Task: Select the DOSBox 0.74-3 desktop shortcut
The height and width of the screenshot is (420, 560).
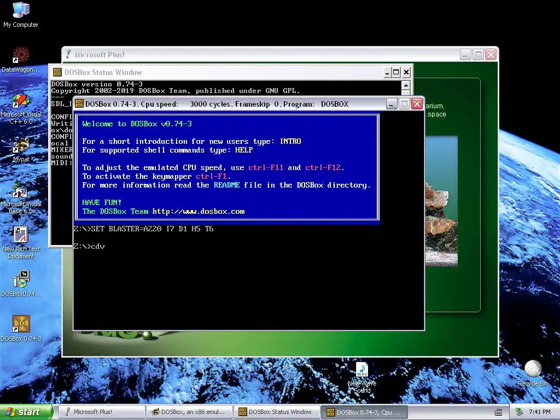Action: (21, 329)
